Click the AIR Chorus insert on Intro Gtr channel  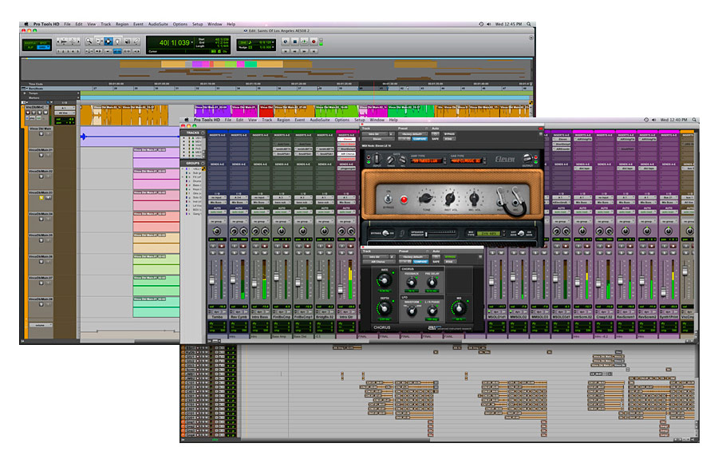point(347,154)
